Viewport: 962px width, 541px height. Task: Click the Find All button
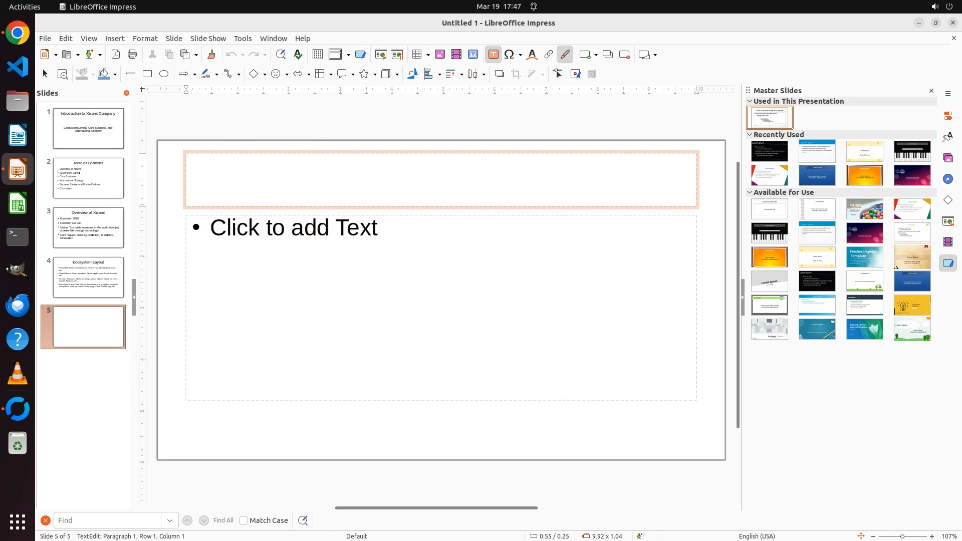pos(223,520)
